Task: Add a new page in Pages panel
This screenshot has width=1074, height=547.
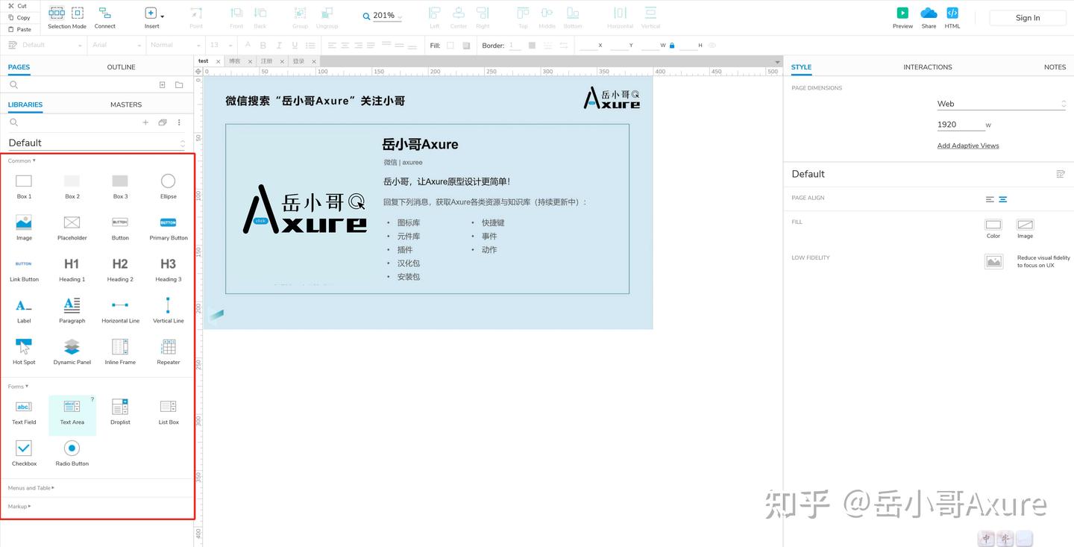Action: coord(163,85)
